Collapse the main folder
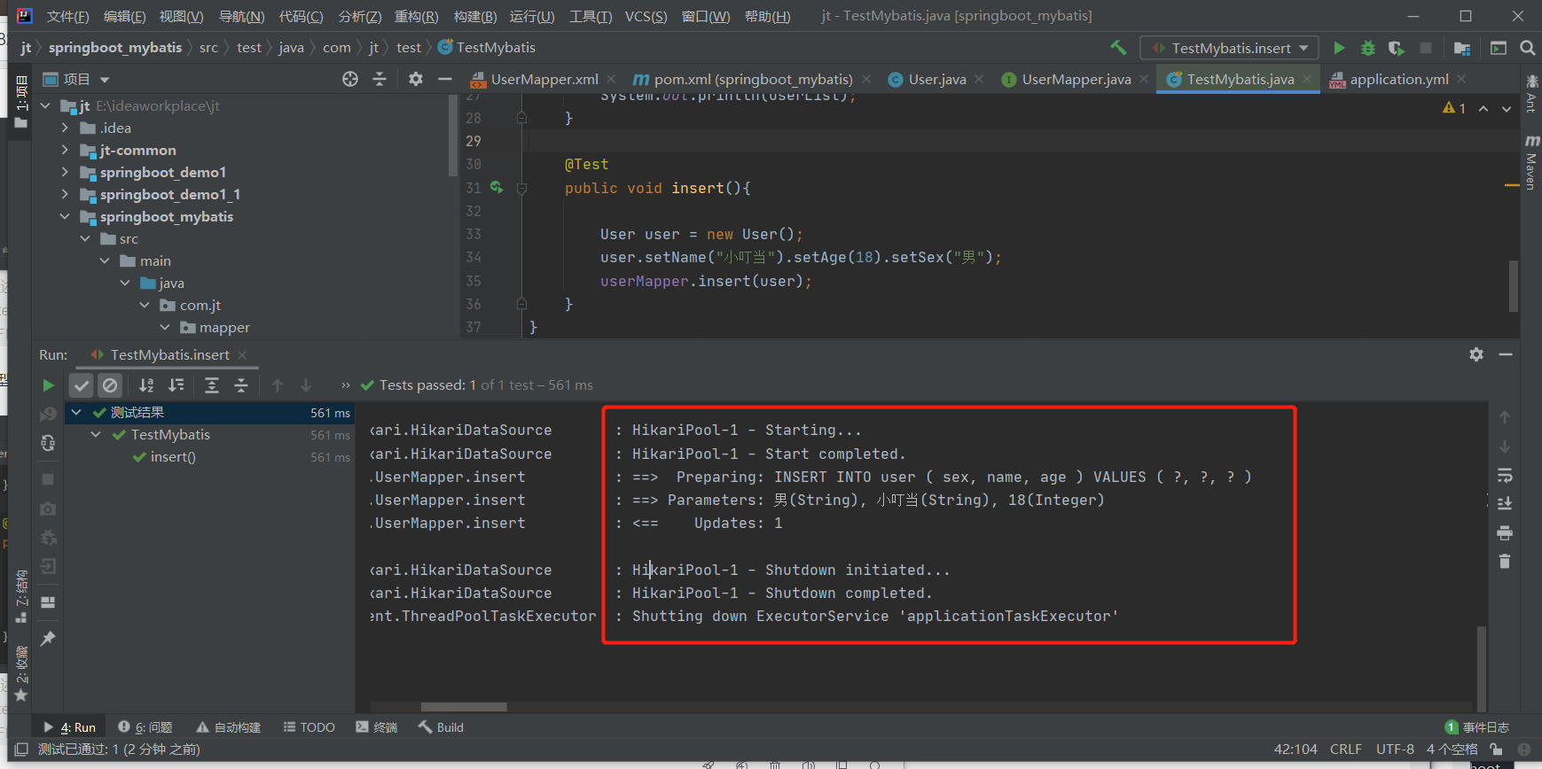Viewport: 1542px width, 769px height. click(105, 260)
